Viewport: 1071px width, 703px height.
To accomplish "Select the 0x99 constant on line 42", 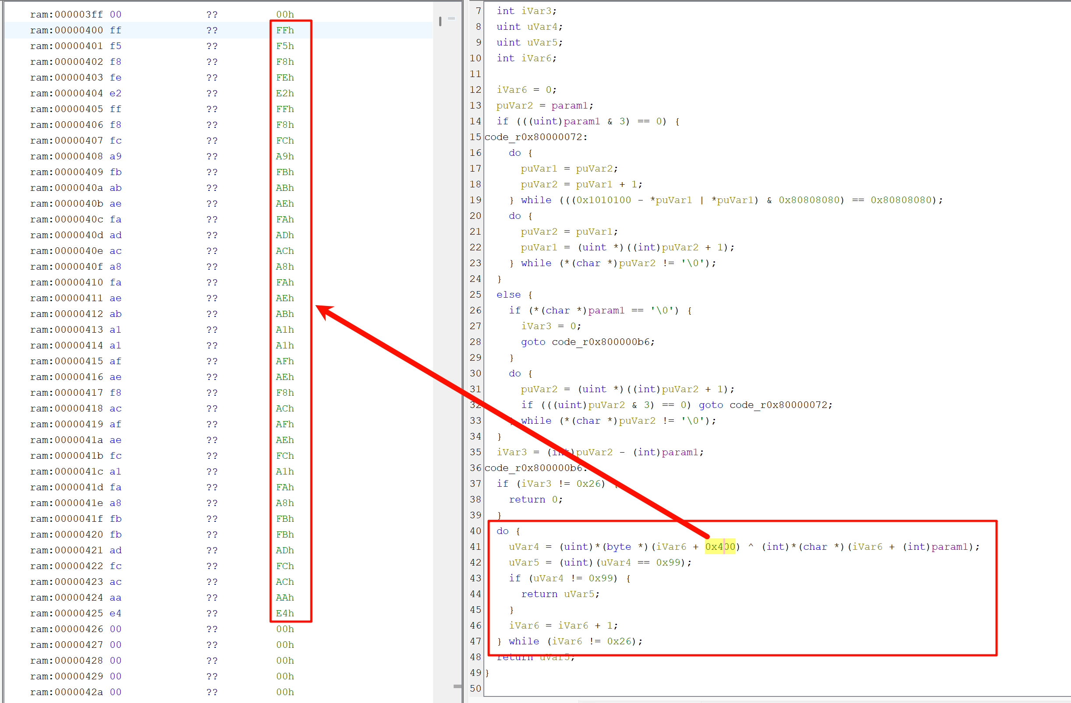I will click(668, 562).
